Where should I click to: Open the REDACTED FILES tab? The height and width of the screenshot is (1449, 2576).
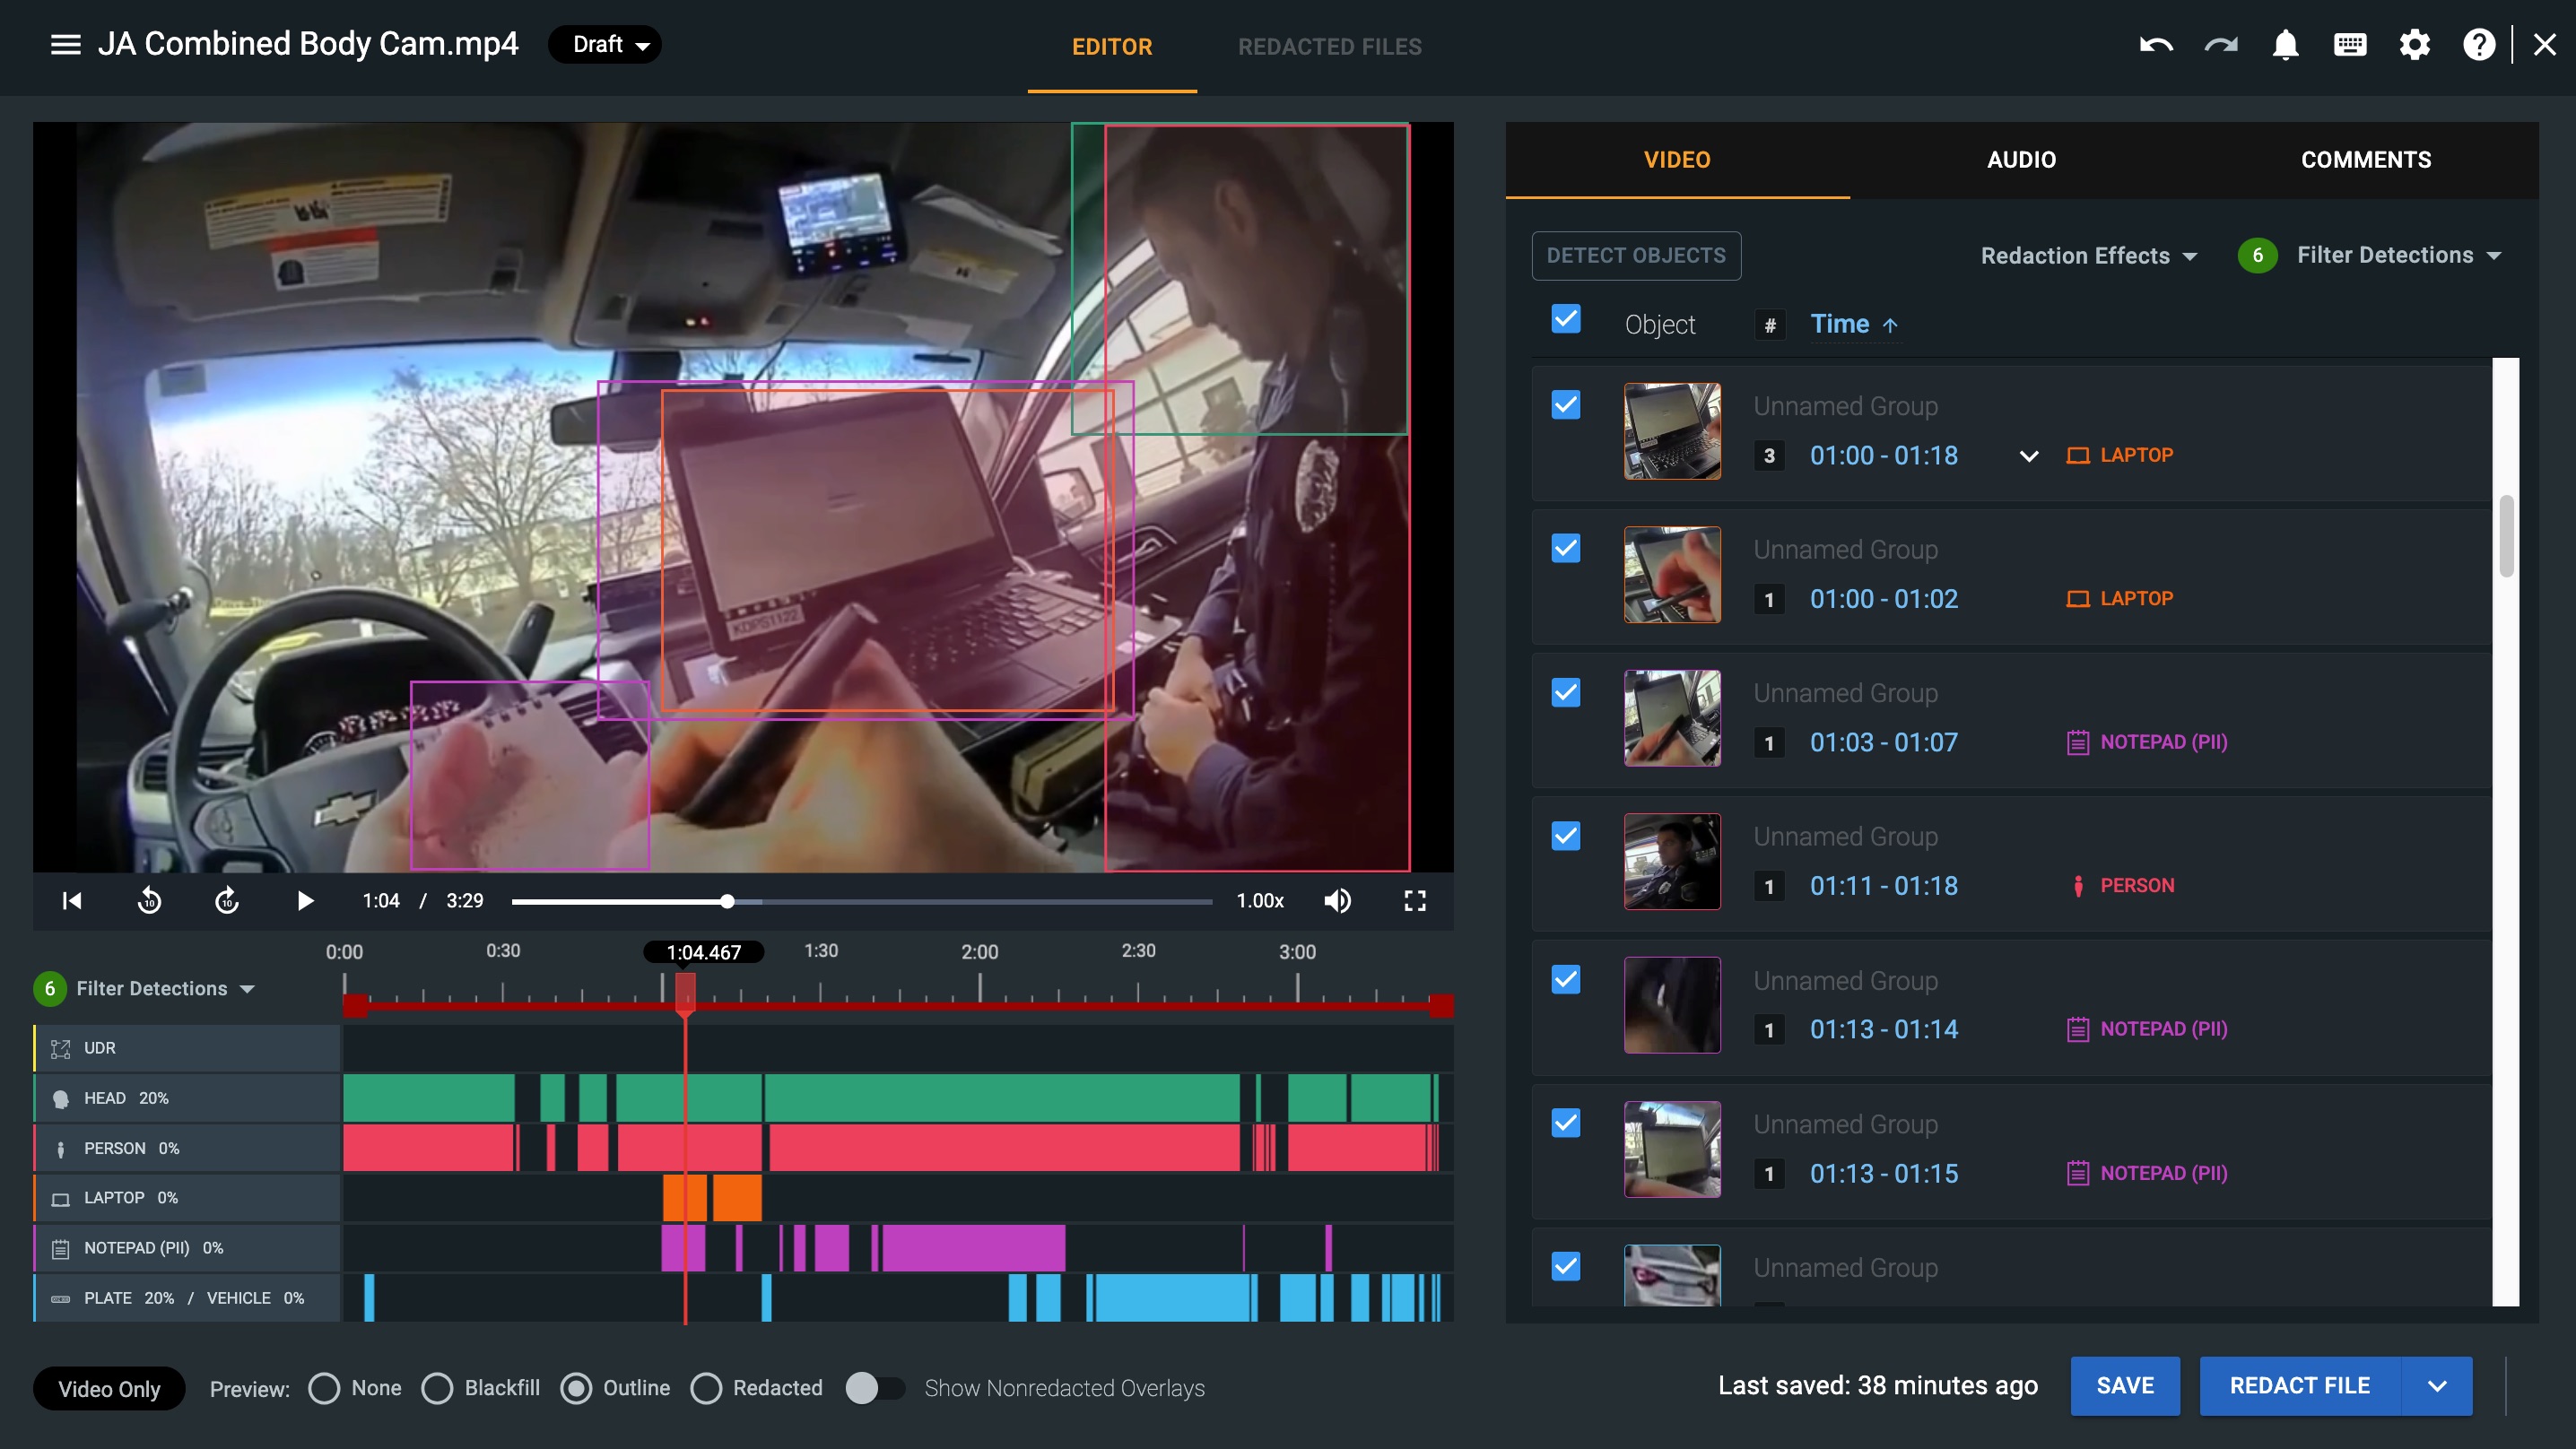pyautogui.click(x=1329, y=47)
